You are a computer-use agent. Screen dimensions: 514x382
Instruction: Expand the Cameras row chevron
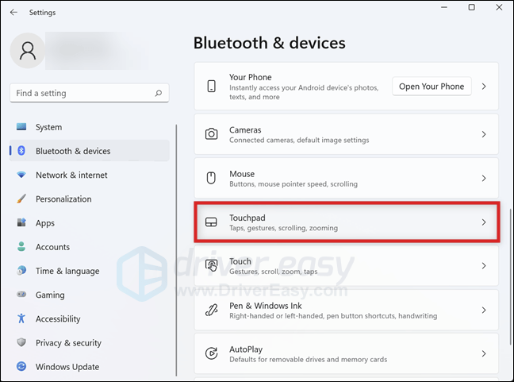(x=484, y=134)
